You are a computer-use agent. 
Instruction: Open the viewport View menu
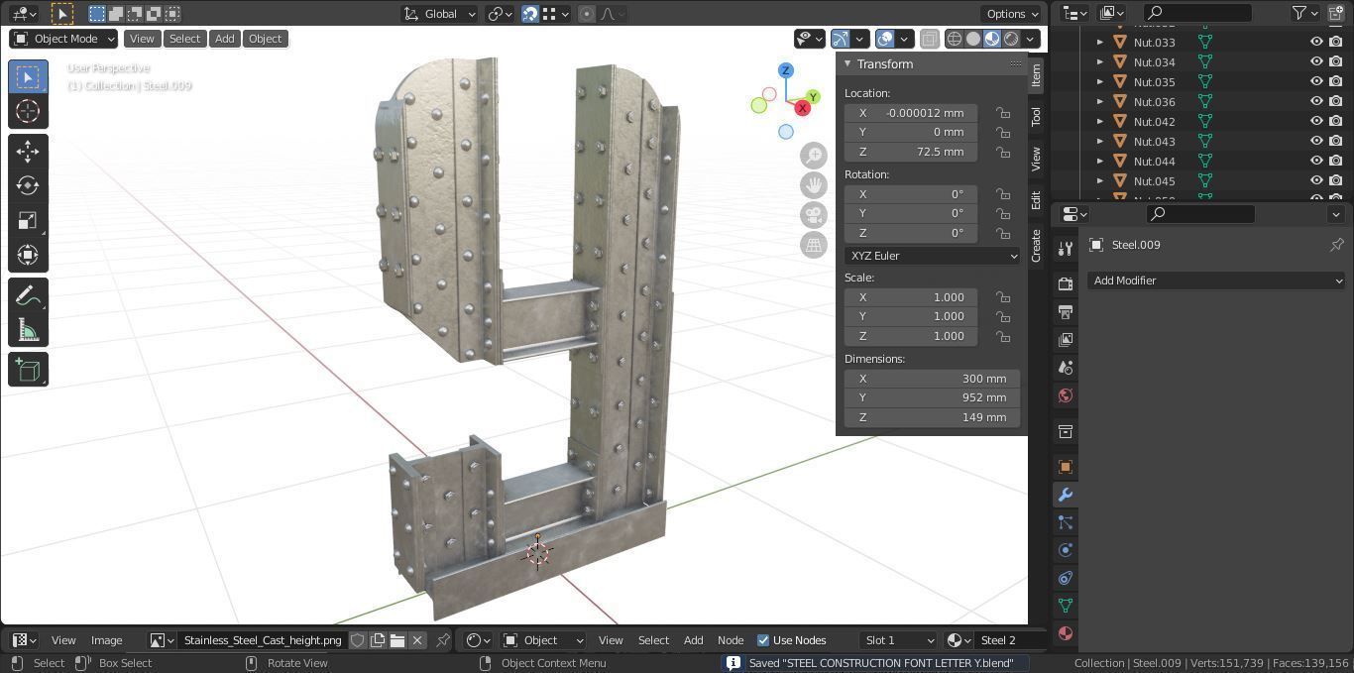click(142, 39)
